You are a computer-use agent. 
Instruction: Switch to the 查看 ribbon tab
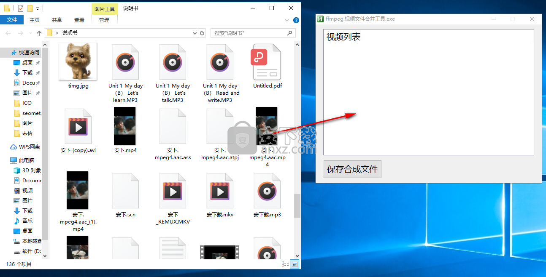(x=79, y=20)
